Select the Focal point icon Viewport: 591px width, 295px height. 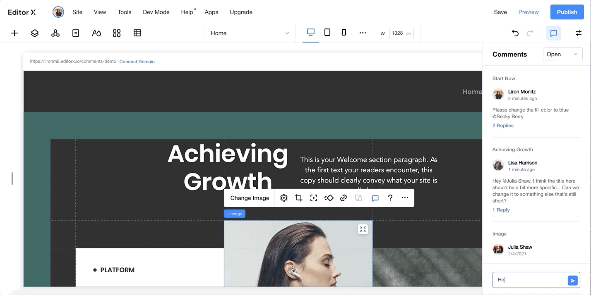click(314, 198)
